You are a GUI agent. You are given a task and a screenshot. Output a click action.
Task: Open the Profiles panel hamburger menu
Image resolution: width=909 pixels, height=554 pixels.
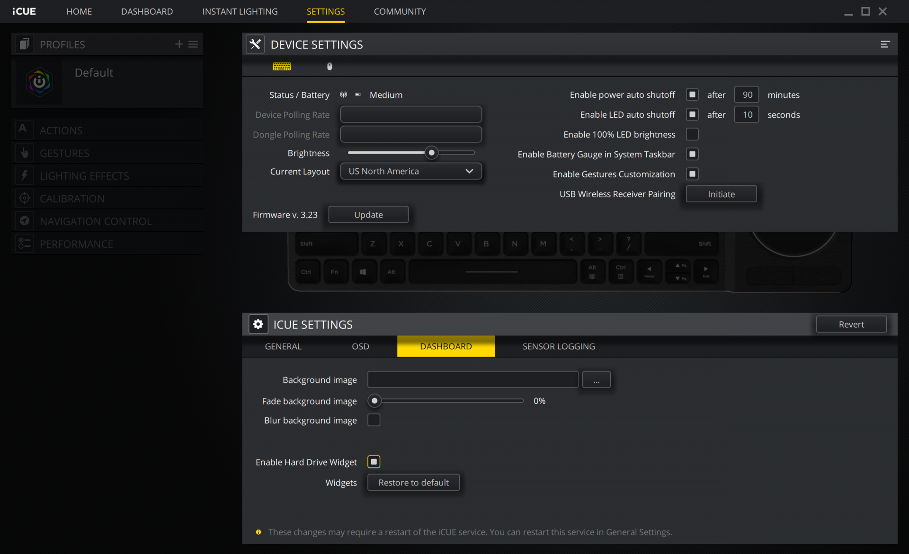coord(193,44)
